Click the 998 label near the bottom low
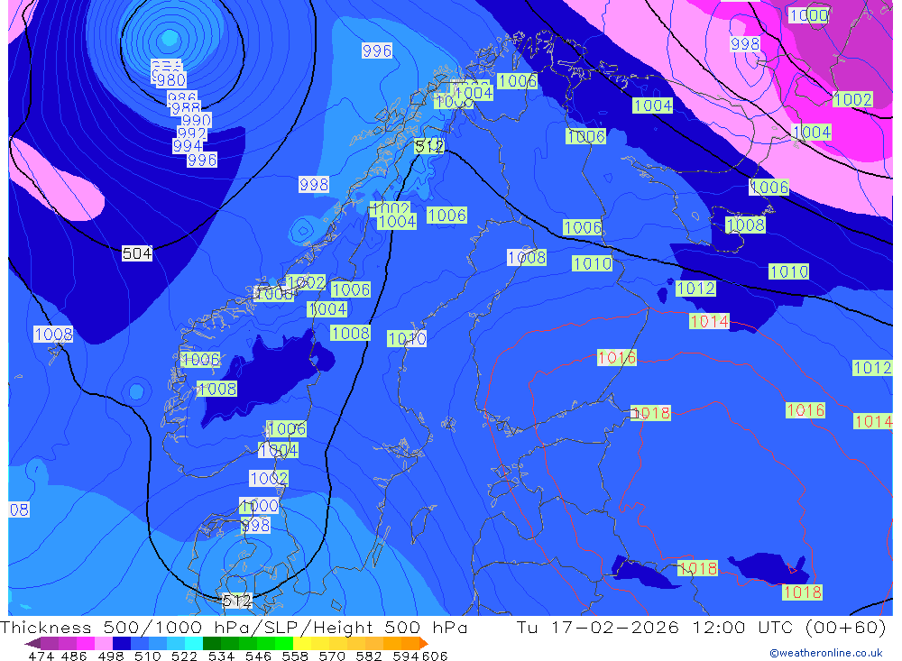 tap(255, 525)
